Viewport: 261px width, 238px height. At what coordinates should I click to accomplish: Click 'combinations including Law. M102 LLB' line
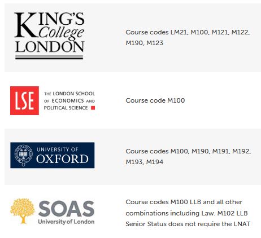pos(186,213)
